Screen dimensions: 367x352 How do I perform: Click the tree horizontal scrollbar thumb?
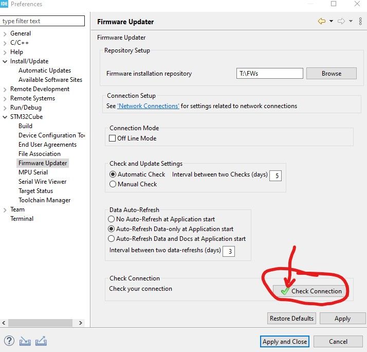point(40,323)
